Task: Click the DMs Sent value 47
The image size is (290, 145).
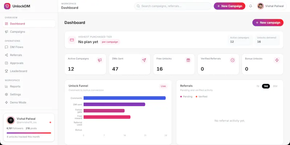Action: pyautogui.click(x=115, y=69)
